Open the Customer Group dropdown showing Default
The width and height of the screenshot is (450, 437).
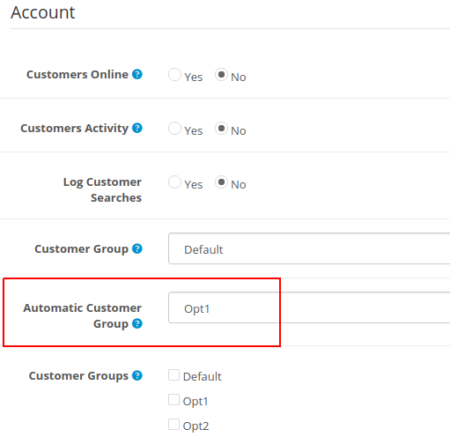coord(309,248)
